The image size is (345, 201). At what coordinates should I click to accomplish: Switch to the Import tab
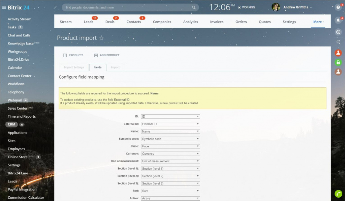[115, 67]
